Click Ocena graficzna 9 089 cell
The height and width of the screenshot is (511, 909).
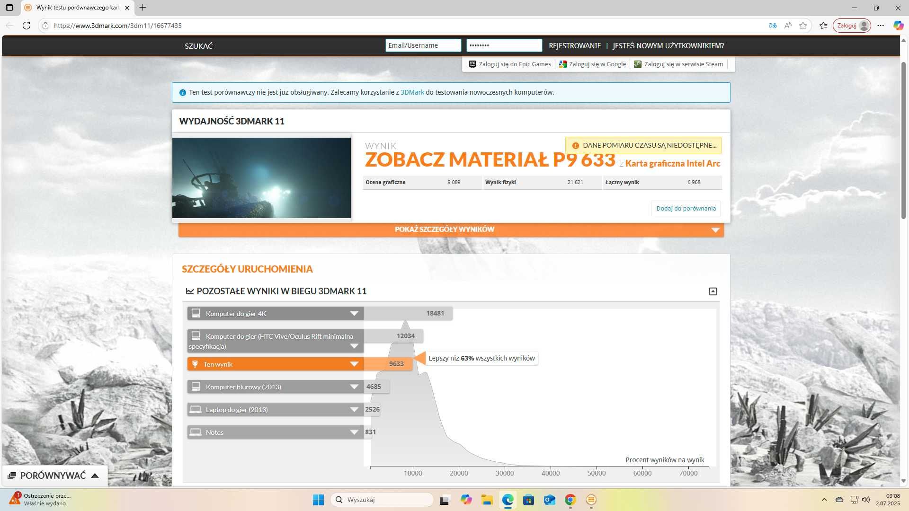pyautogui.click(x=422, y=182)
